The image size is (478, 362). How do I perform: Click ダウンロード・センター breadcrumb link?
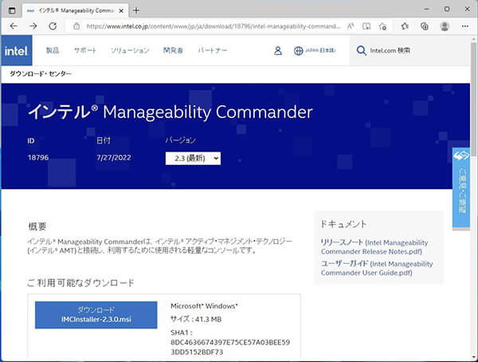(41, 74)
